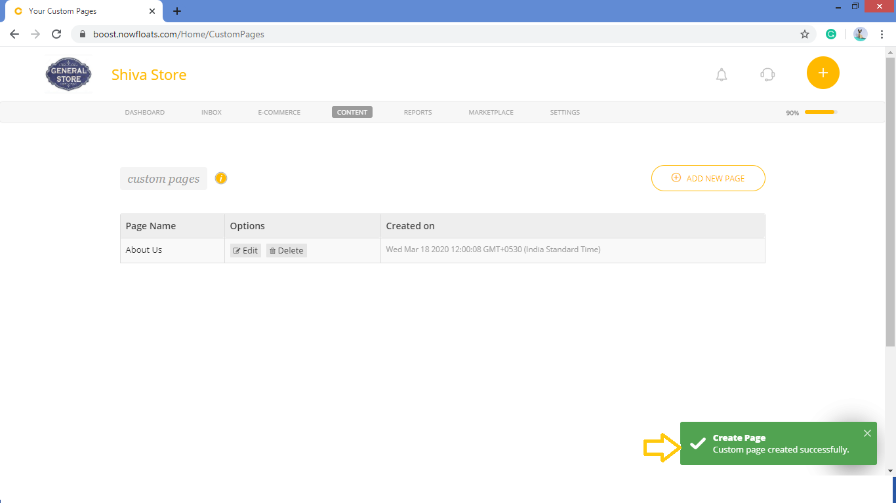The image size is (896, 503).
Task: Dismiss the Create Page success toast
Action: point(867,433)
